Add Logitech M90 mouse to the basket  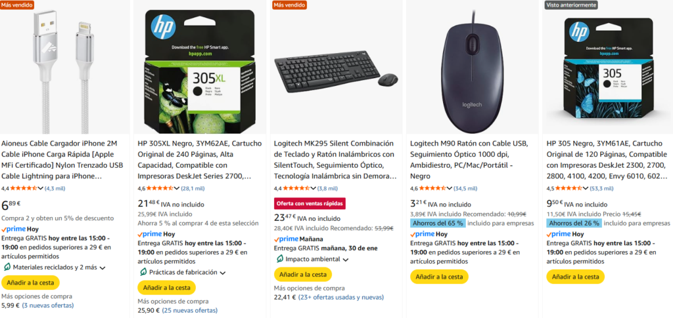pyautogui.click(x=439, y=277)
